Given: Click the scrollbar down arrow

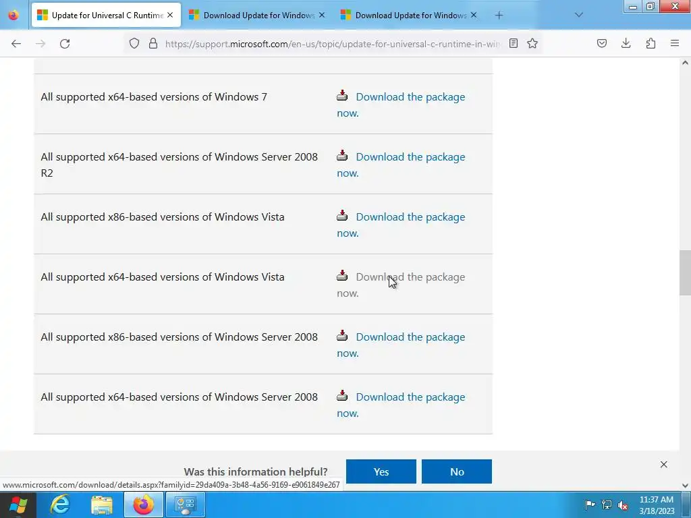Looking at the screenshot, I should [x=685, y=486].
